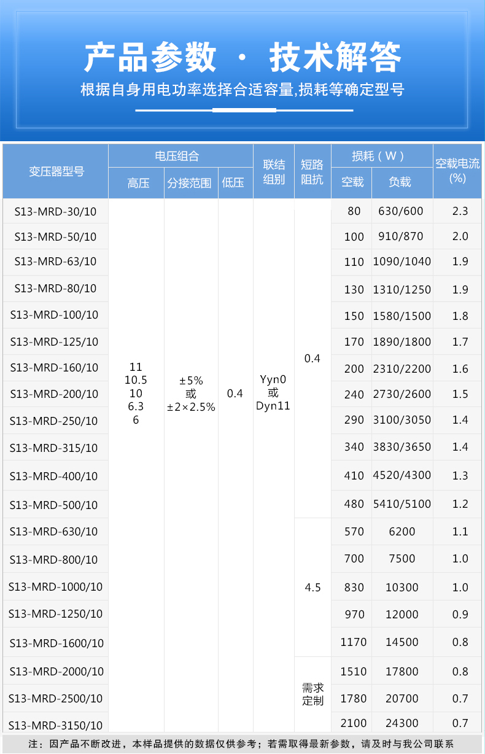Click the 联结组别 column header
The image size is (485, 754).
point(274,171)
